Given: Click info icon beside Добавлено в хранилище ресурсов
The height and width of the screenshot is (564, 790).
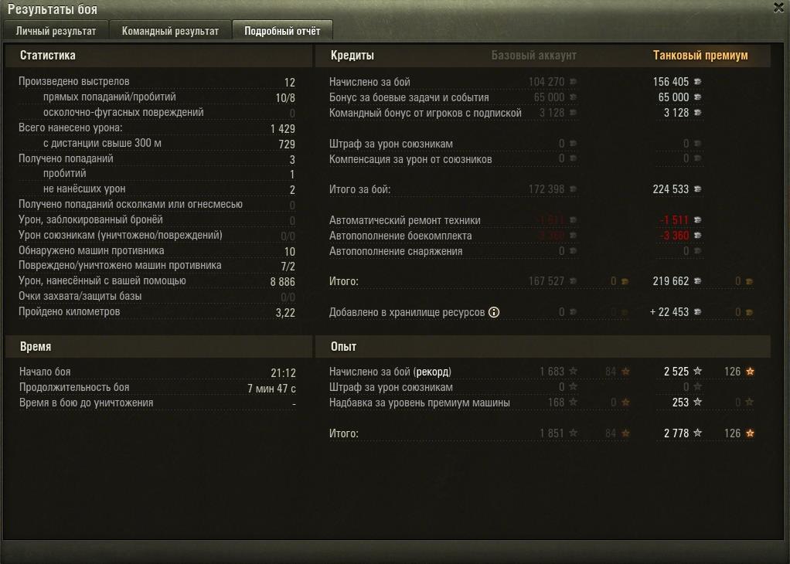Looking at the screenshot, I should 494,312.
